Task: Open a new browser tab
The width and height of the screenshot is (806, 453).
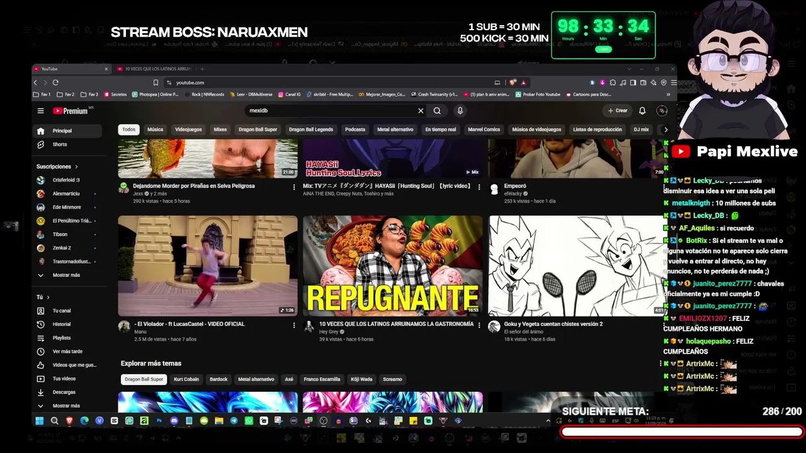Action: (202, 69)
